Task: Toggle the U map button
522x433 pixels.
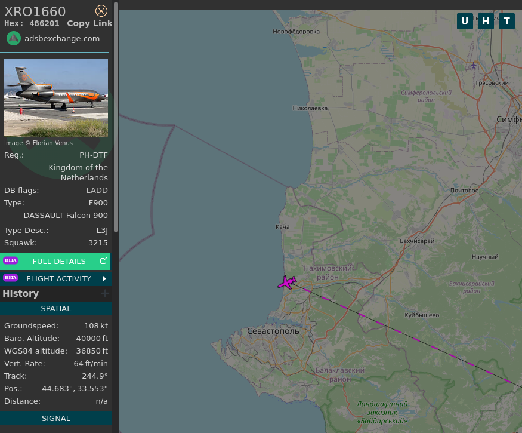Action: 465,21
